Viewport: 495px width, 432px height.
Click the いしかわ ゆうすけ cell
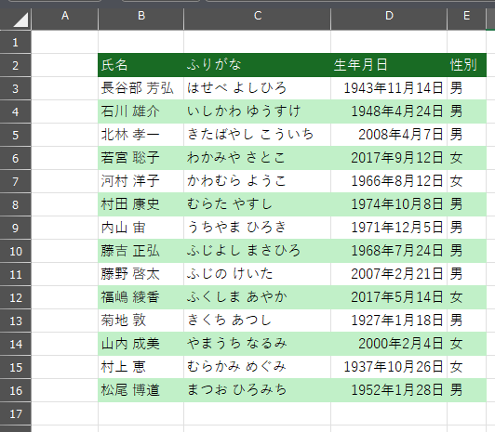click(258, 111)
